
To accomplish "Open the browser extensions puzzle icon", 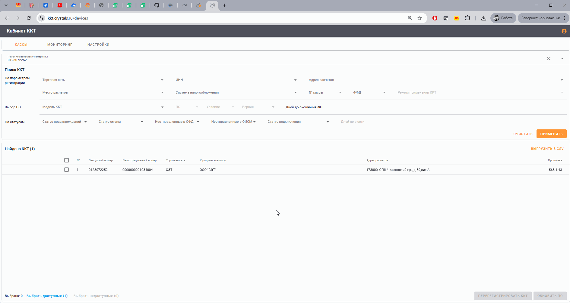I will (x=467, y=18).
